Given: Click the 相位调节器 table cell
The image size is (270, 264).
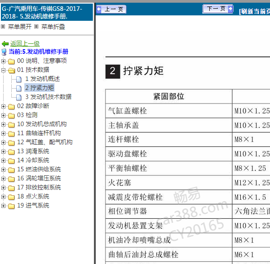Looking at the screenshot, I should (x=169, y=212).
